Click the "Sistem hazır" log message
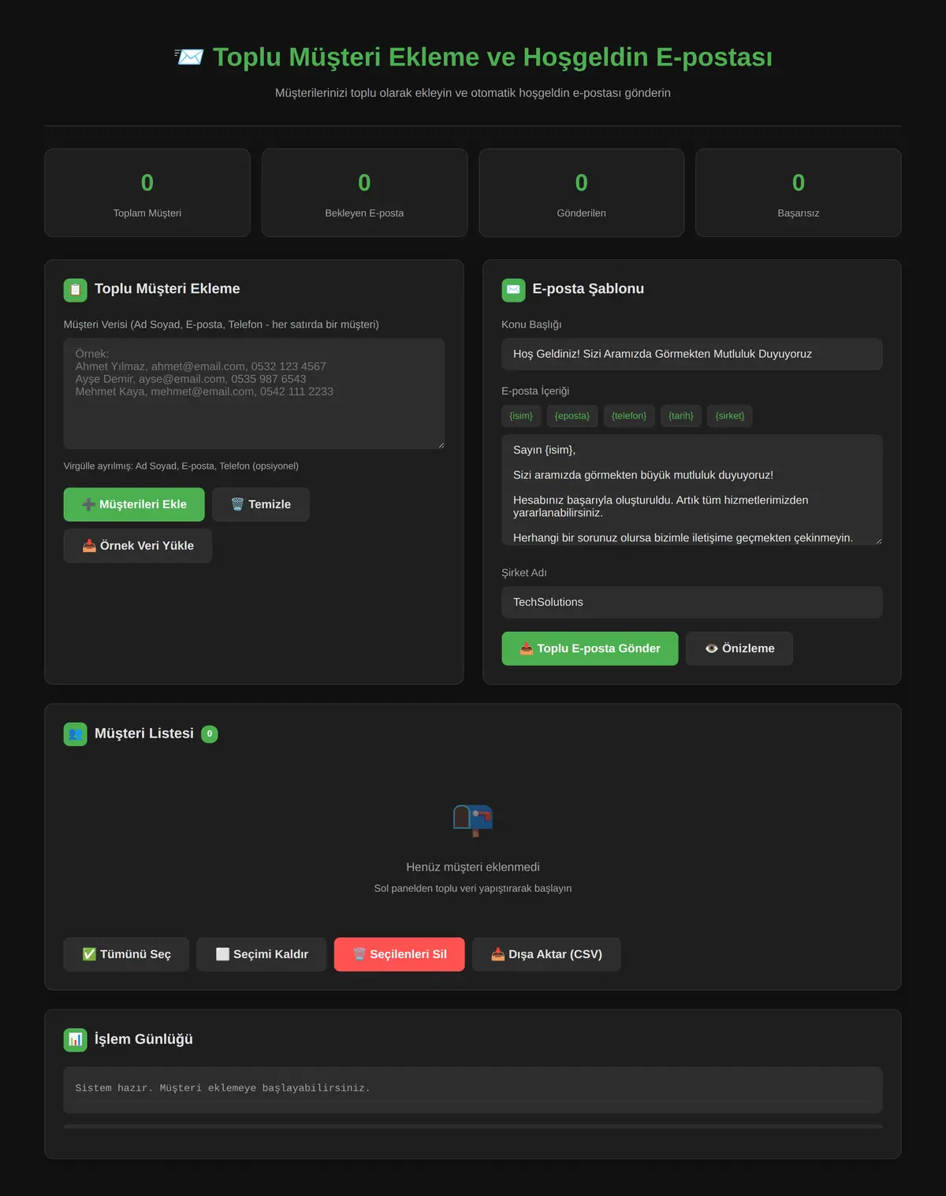 223,1088
